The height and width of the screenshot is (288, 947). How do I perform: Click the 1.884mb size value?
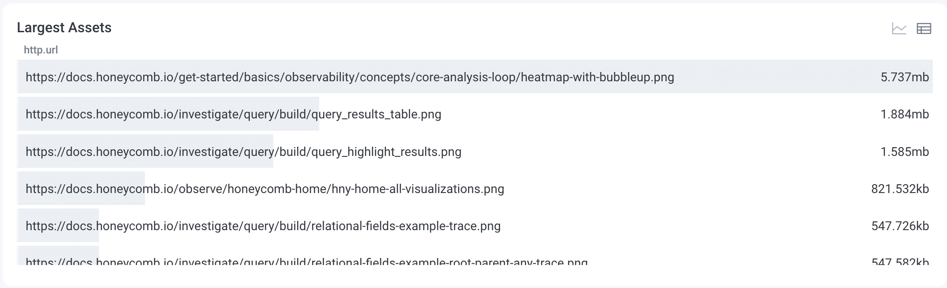pos(905,114)
